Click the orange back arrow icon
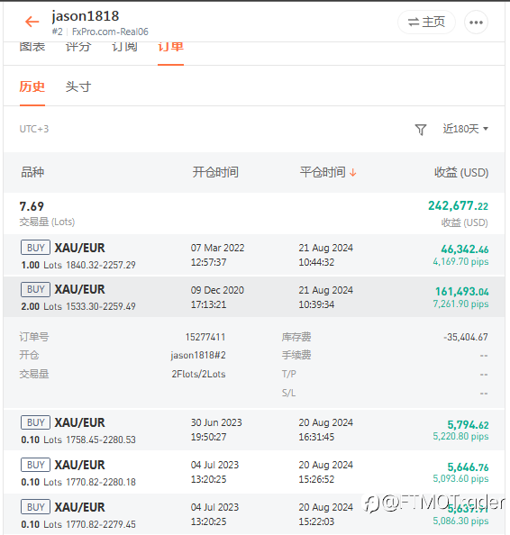 32,22
